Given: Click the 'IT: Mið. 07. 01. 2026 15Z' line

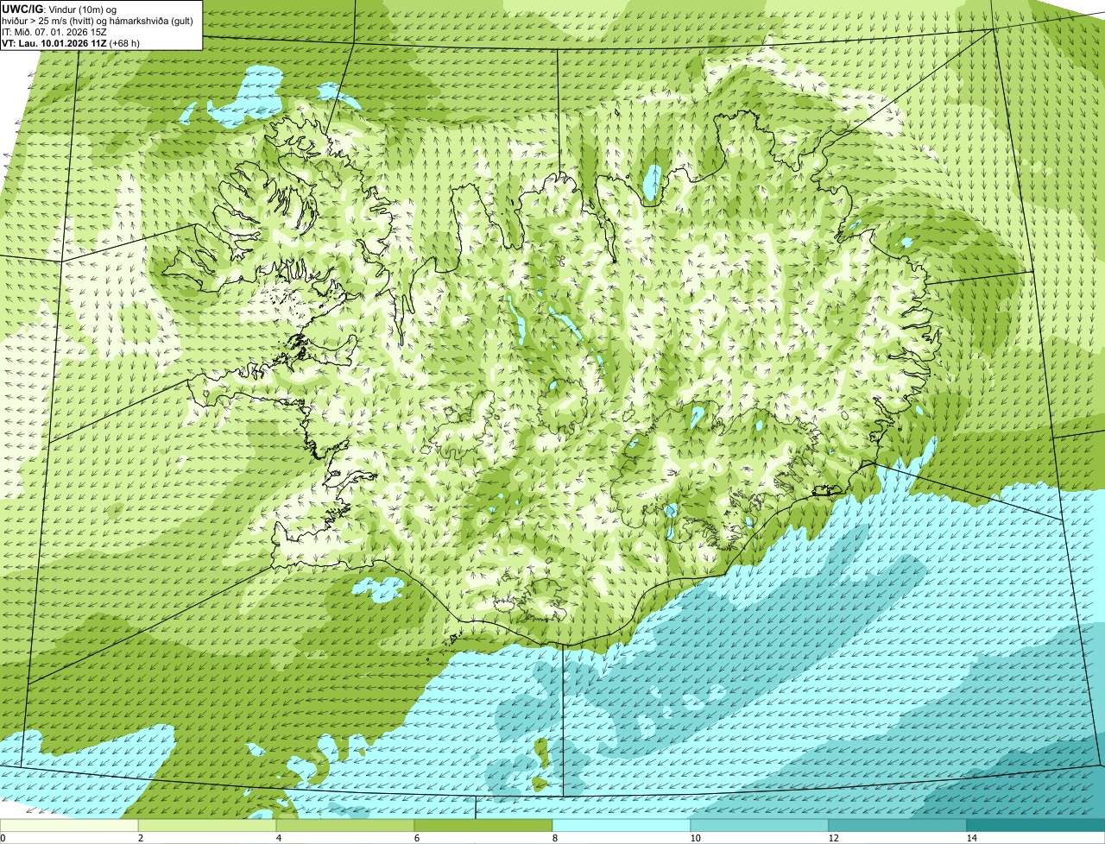Looking at the screenshot, I should coord(54,31).
